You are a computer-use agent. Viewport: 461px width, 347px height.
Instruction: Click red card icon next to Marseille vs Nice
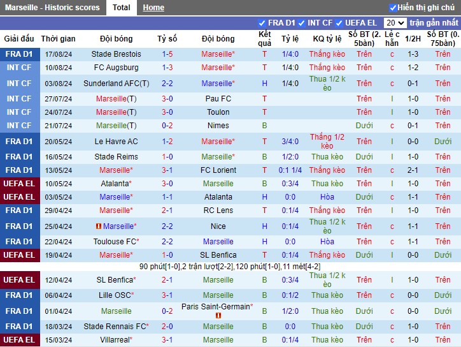[99, 226]
